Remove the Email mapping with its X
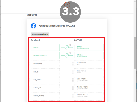The width and height of the screenshot is (137, 102). (x=70, y=45)
